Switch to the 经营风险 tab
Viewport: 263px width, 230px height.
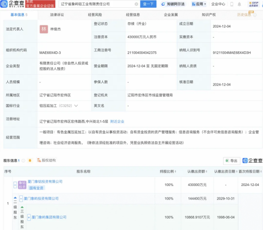click(95, 15)
